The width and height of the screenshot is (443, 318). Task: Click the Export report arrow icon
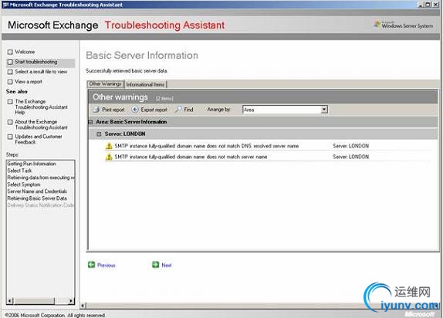click(135, 110)
